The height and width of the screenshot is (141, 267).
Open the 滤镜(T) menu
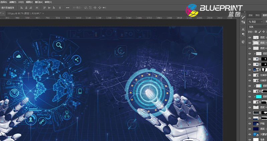(x=13, y=2)
